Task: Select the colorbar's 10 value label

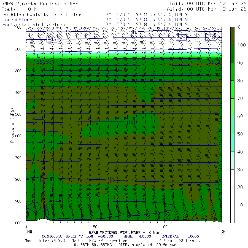Action: tap(240, 205)
